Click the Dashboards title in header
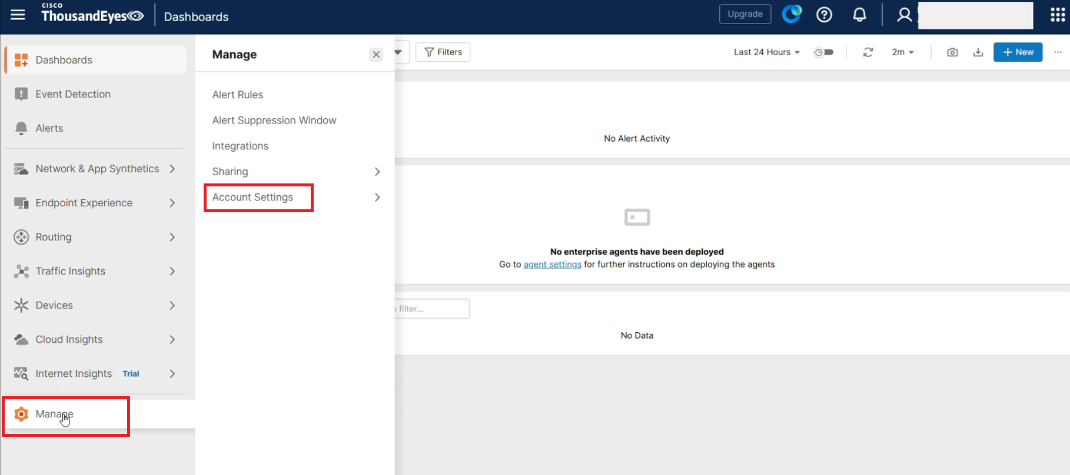The height and width of the screenshot is (475, 1070). pyautogui.click(x=196, y=16)
